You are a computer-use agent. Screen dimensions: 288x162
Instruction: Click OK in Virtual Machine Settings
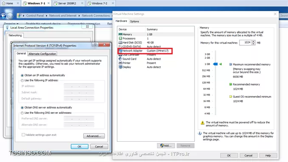(x=229, y=155)
